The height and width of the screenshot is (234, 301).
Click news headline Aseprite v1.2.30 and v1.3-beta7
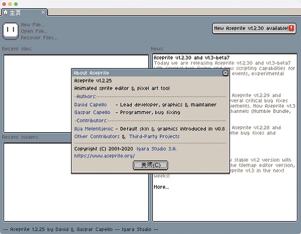tap(191, 57)
